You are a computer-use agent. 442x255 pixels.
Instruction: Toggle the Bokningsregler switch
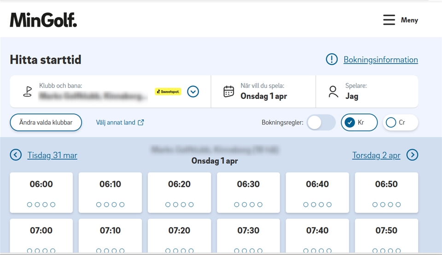click(x=321, y=123)
